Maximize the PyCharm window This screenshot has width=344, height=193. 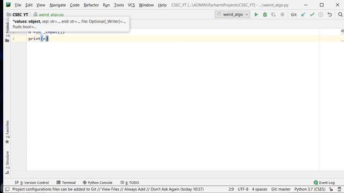coord(321,5)
